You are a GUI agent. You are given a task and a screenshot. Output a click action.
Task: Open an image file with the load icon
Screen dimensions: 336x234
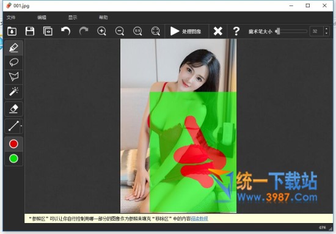pos(12,31)
